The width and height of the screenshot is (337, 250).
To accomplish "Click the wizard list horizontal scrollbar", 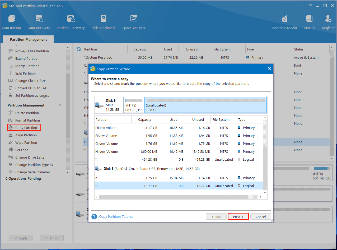I will click(174, 197).
